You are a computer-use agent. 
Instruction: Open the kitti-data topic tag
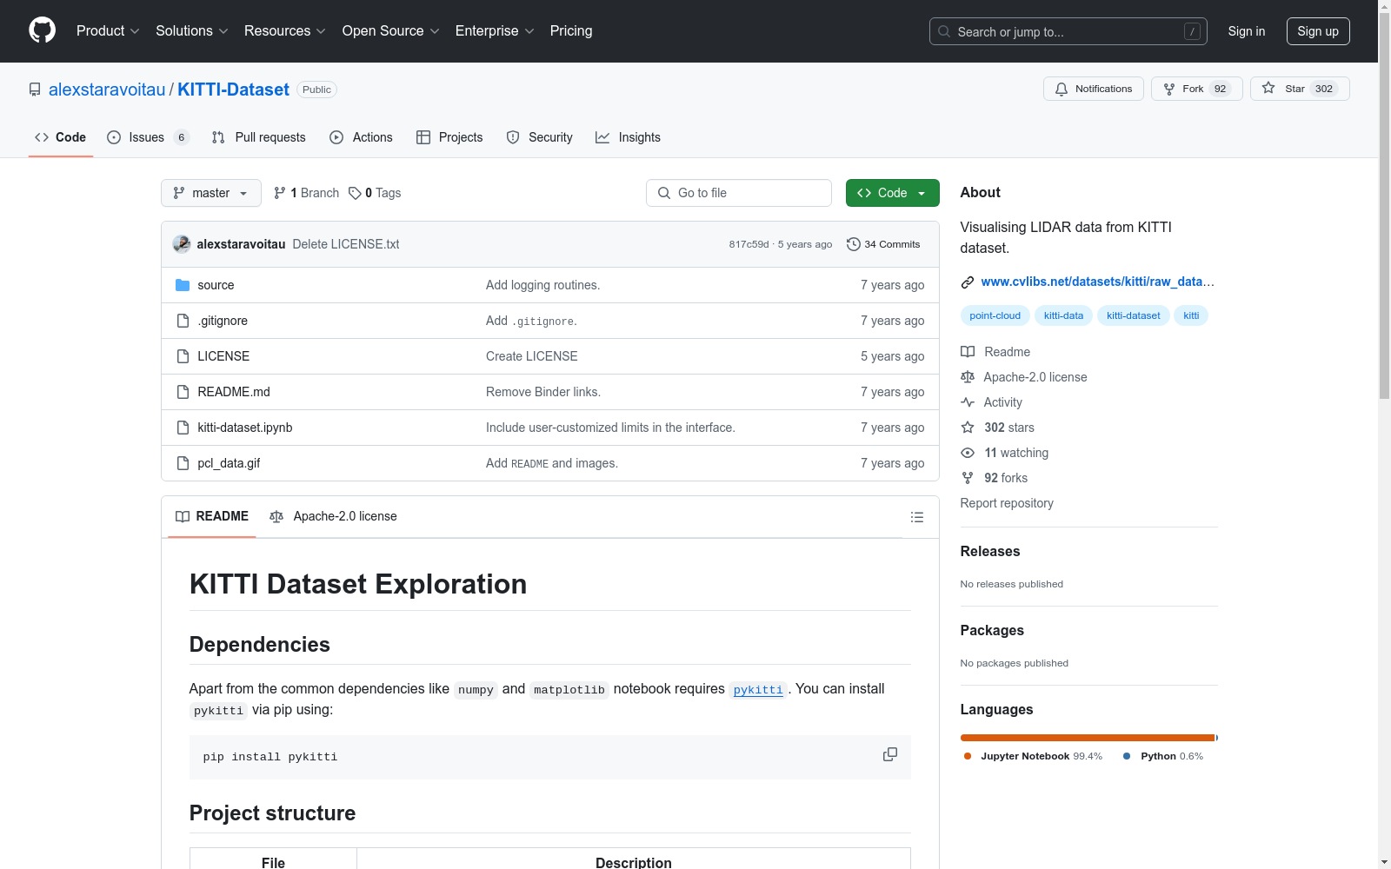coord(1063,315)
